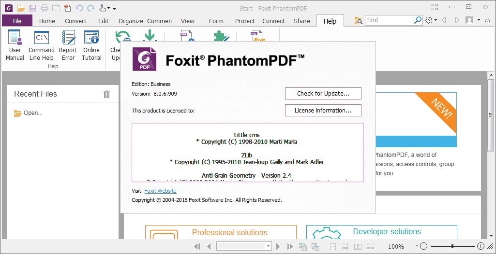Click the user account avatar icon
This screenshot has height=254, width=496.
click(469, 20)
